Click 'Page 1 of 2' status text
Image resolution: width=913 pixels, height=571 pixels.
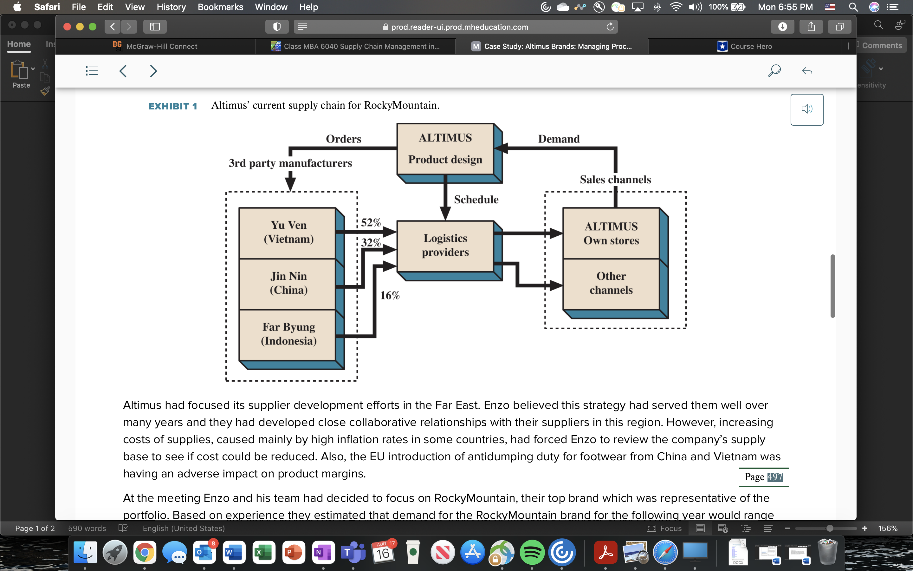coord(35,528)
